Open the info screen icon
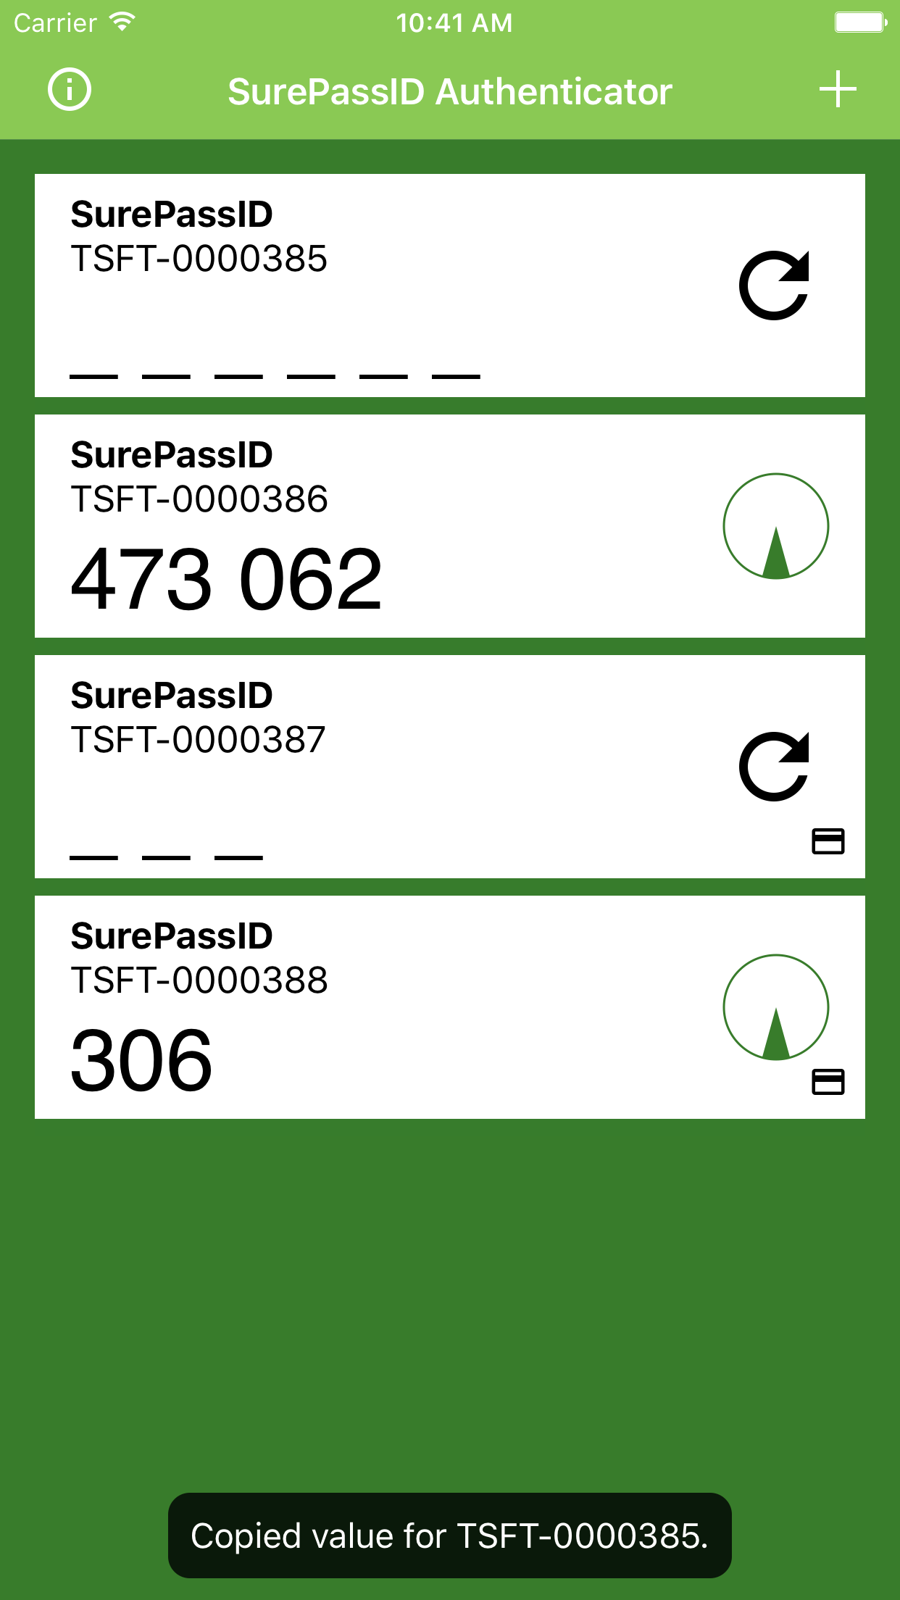Screen dimensions: 900x1600 (70, 90)
